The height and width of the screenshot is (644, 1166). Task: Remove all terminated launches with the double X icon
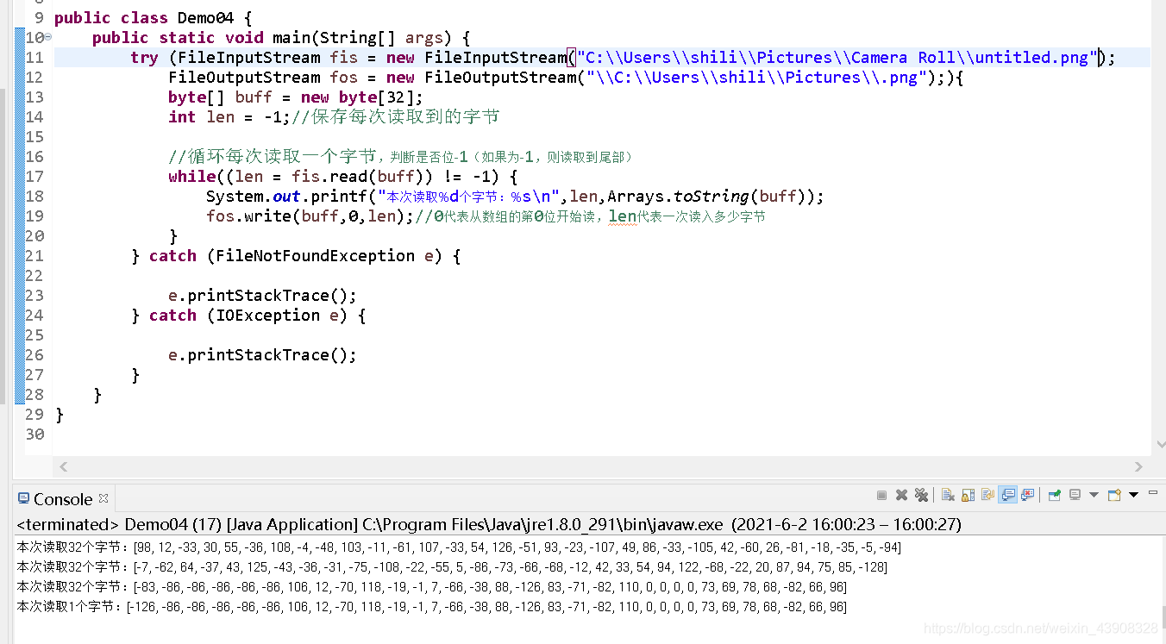[921, 495]
